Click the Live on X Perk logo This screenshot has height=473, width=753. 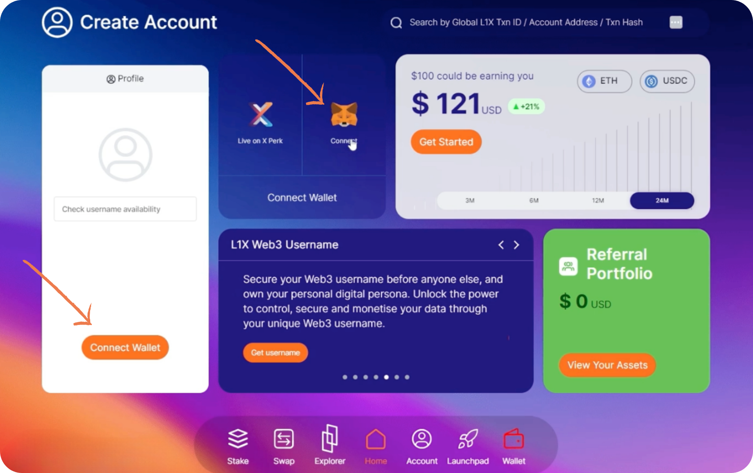click(x=260, y=115)
